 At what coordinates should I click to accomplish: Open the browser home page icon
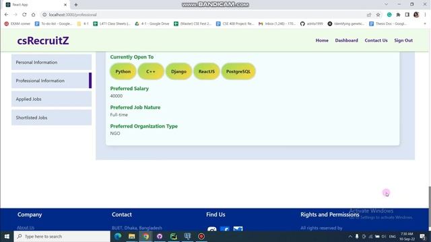click(33, 15)
